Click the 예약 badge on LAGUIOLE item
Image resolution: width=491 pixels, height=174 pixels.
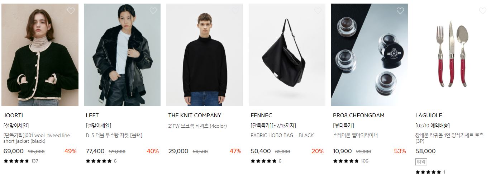(421, 162)
